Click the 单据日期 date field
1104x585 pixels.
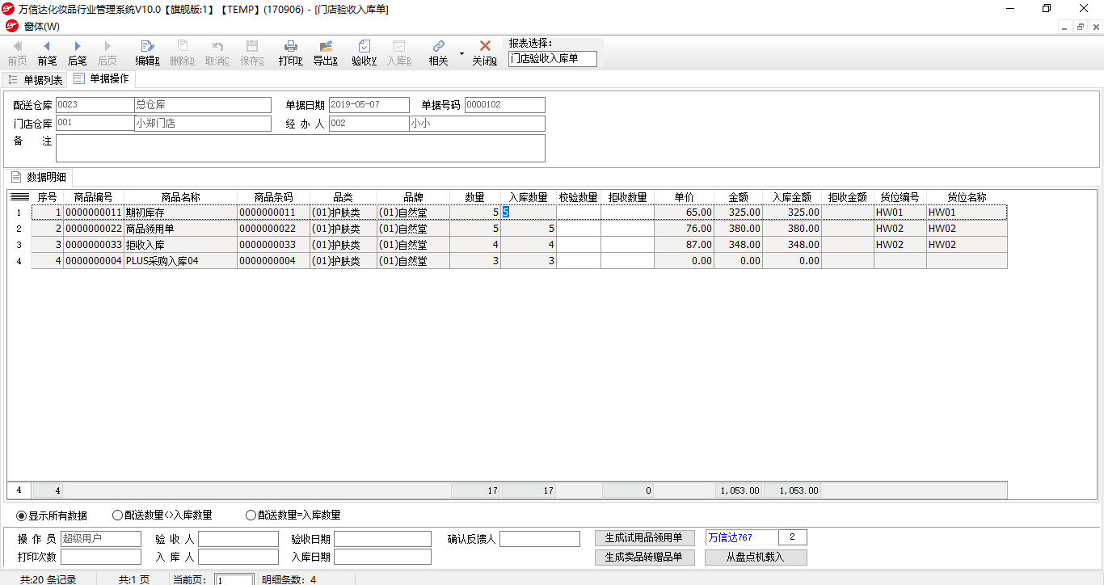(369, 105)
